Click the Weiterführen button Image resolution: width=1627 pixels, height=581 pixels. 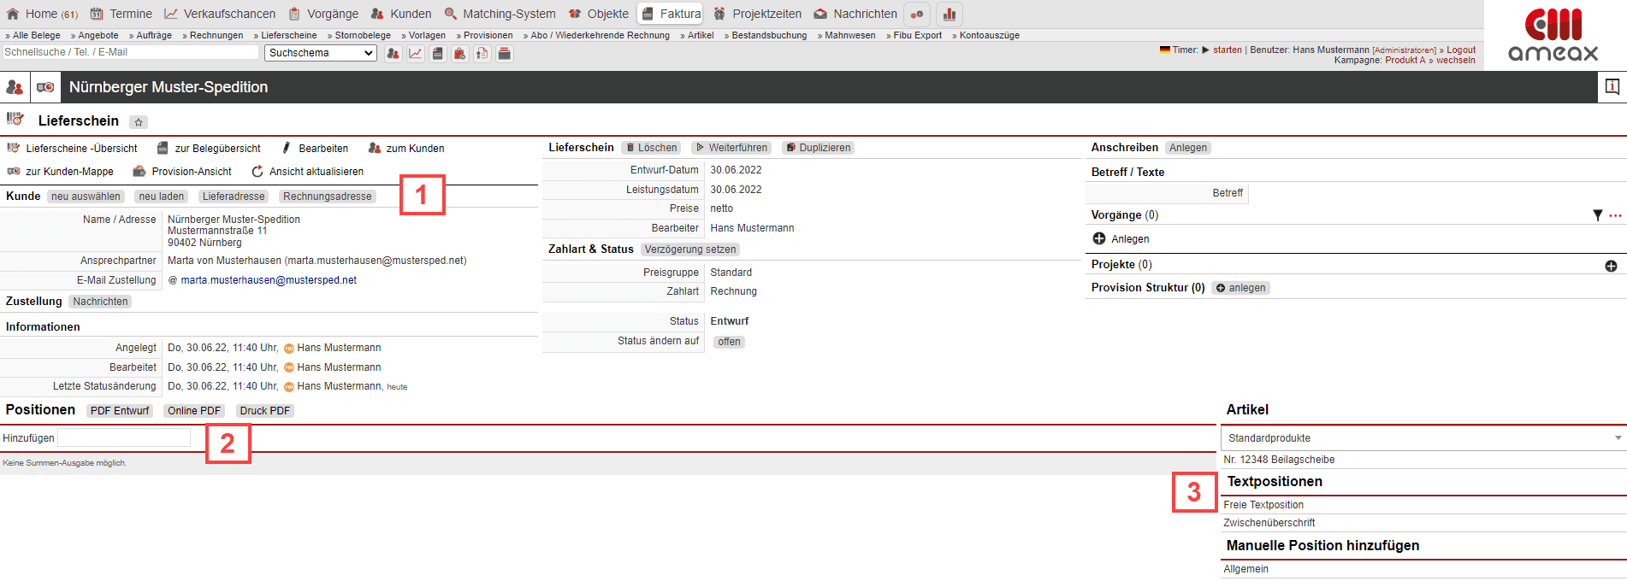click(x=731, y=148)
